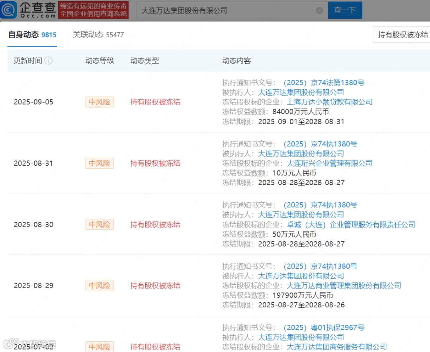Viewport: 430px width, 352px height.
Task: Click the amount 10万元人民币
Action: click(294, 173)
